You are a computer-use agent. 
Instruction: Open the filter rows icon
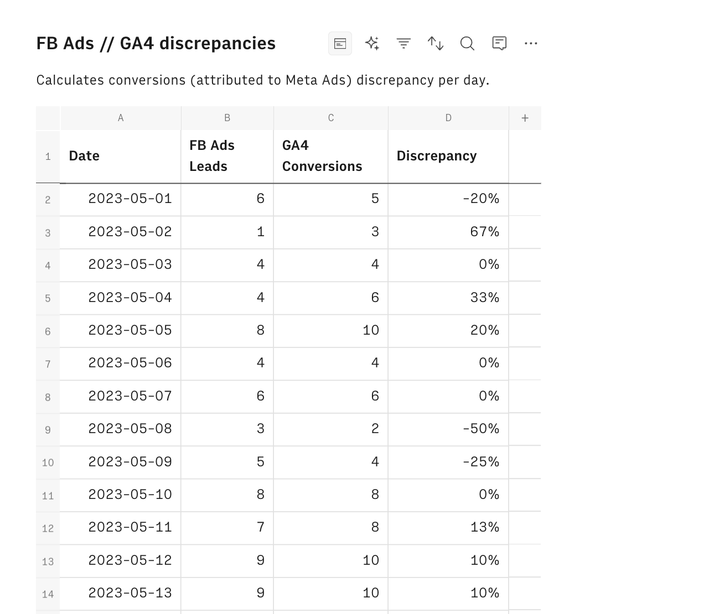point(404,43)
